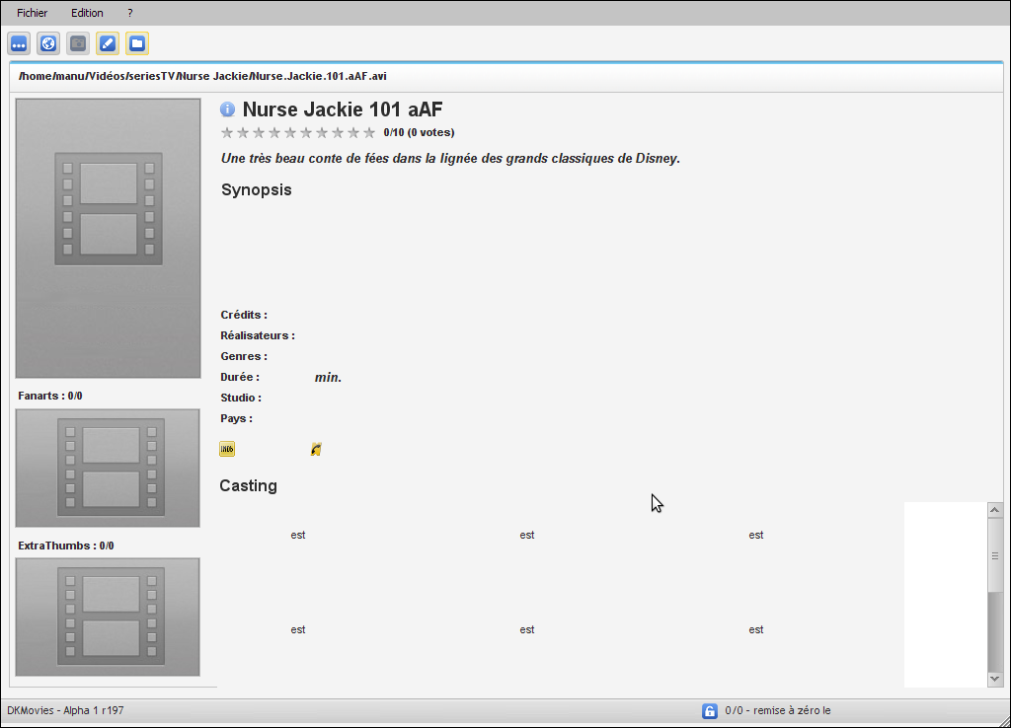Click the Casting heading
The height and width of the screenshot is (728, 1011).
[248, 485]
